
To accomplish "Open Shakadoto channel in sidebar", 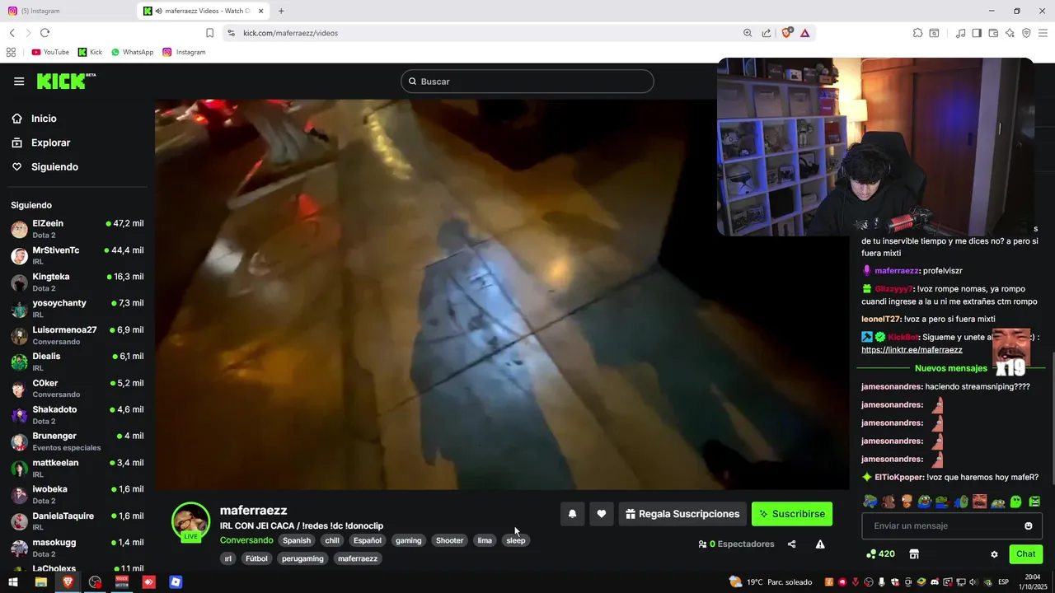I will (77, 415).
